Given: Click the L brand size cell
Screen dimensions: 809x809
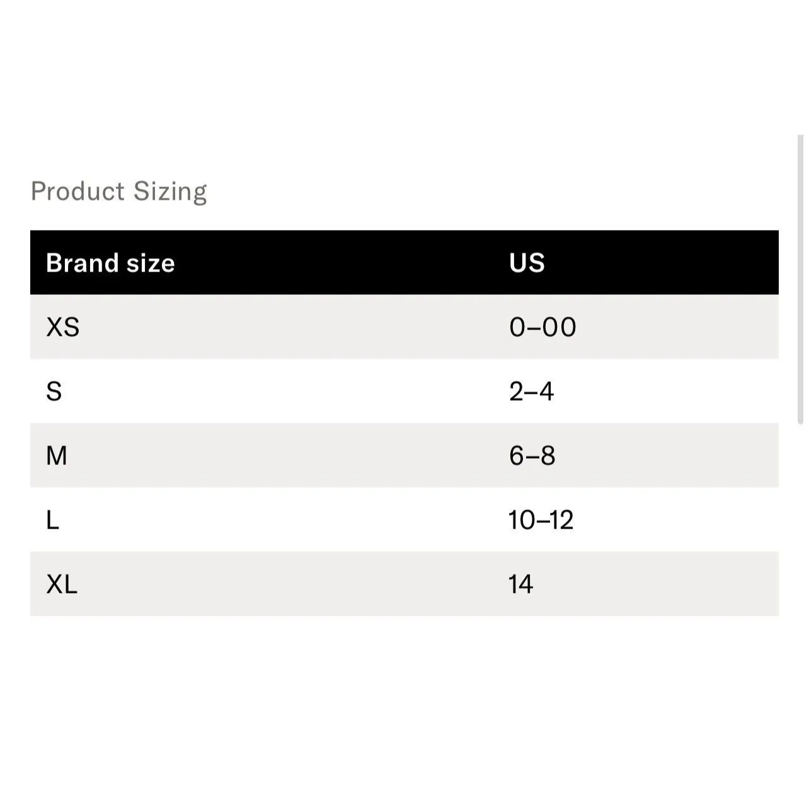Looking at the screenshot, I should 53,520.
